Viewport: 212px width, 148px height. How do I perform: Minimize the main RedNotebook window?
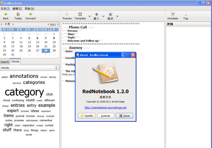click(199, 3)
